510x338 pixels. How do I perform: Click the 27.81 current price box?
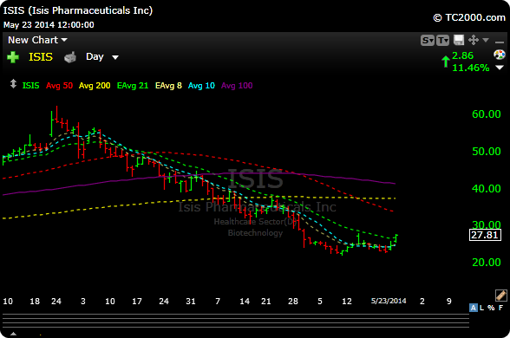(485, 235)
